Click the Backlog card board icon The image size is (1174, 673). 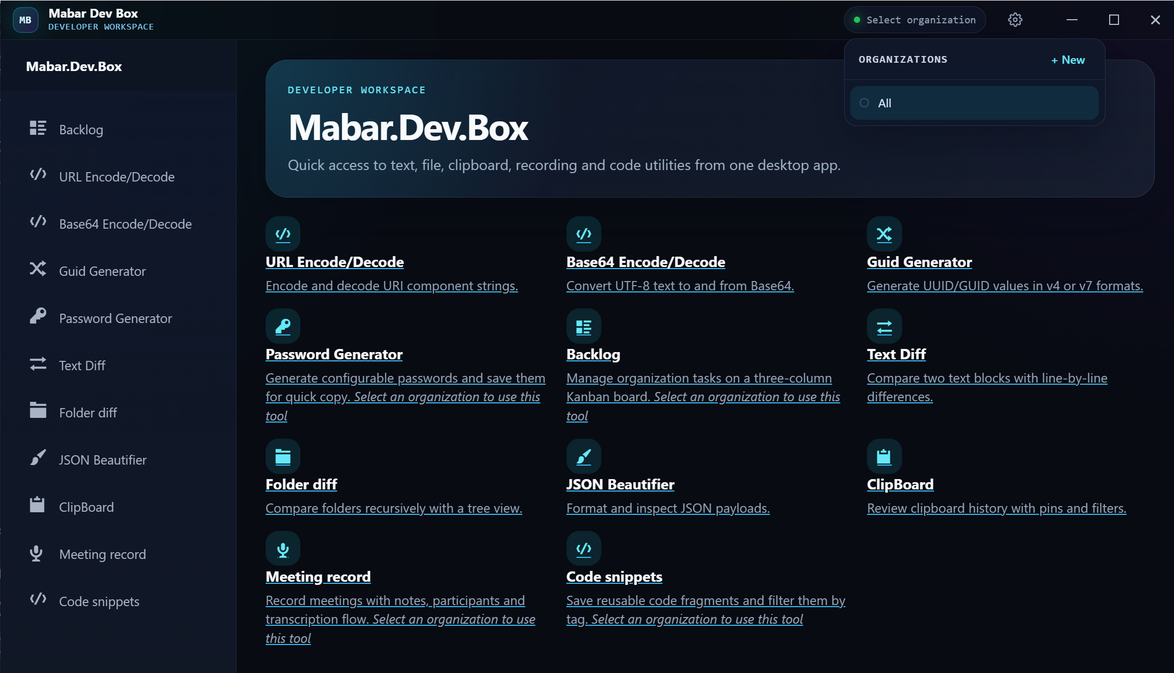point(584,326)
